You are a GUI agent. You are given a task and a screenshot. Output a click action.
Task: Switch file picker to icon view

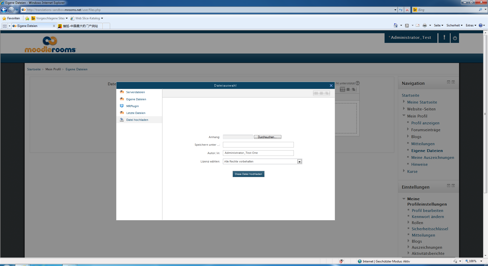tap(316, 93)
